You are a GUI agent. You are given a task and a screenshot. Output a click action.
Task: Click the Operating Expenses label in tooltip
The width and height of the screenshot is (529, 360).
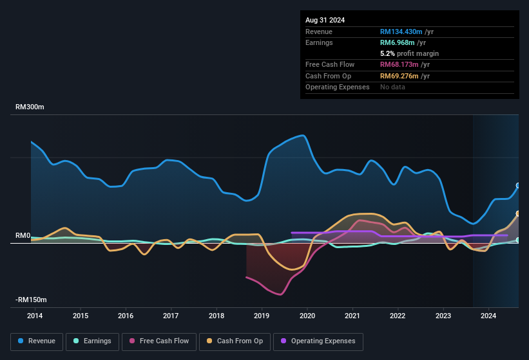coord(338,87)
